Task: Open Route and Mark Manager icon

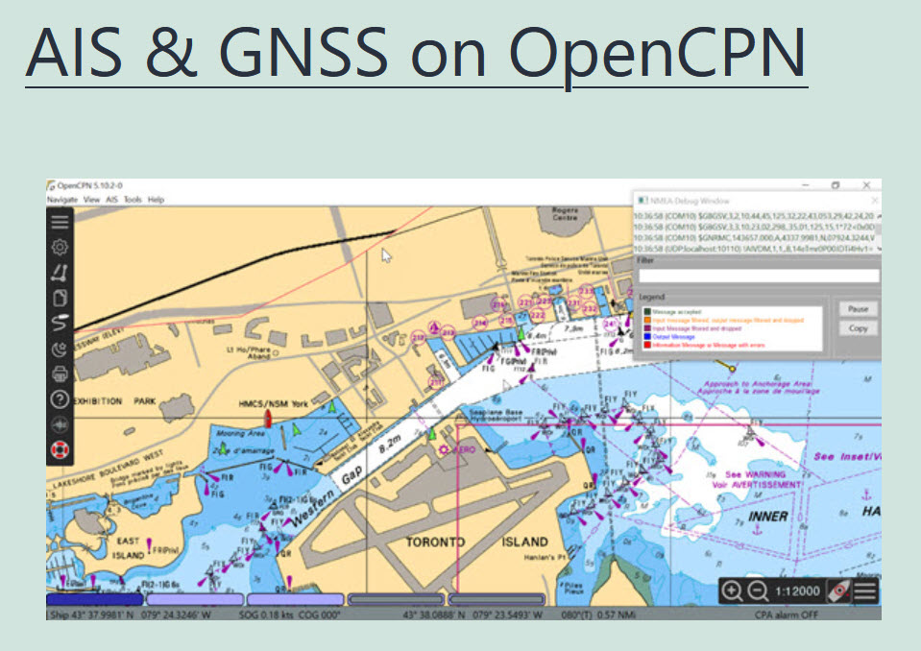Action: [x=60, y=298]
